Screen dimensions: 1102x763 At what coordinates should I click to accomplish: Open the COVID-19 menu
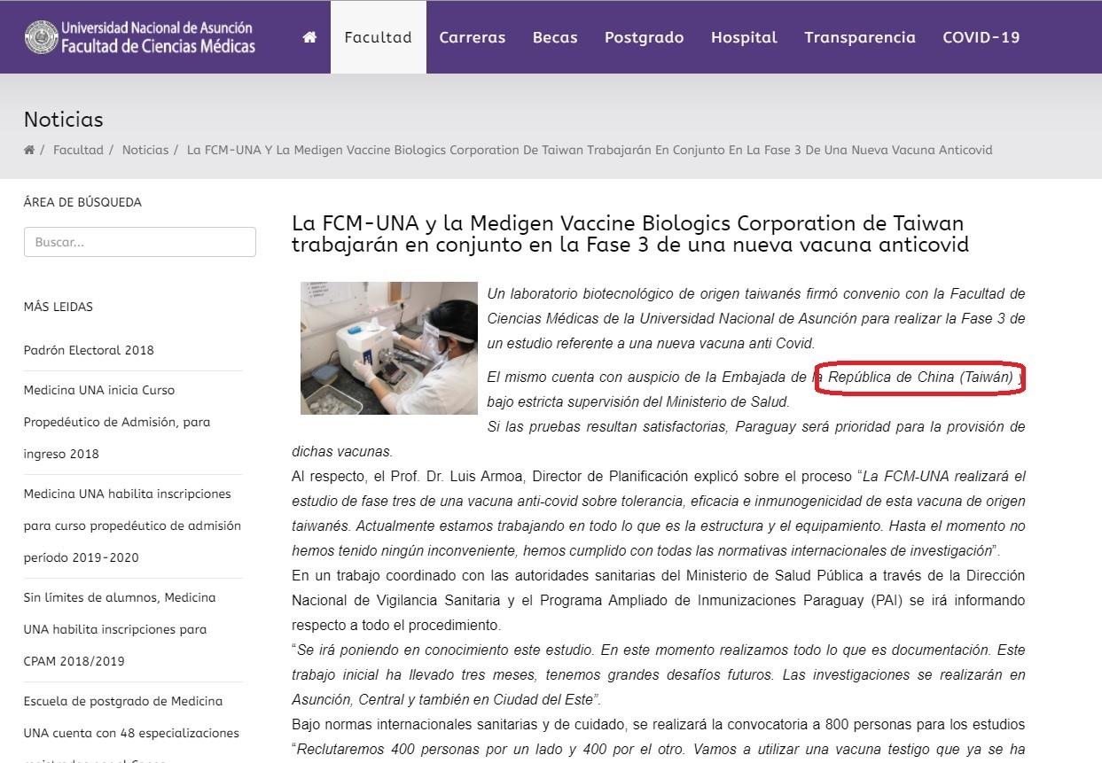[x=981, y=37]
